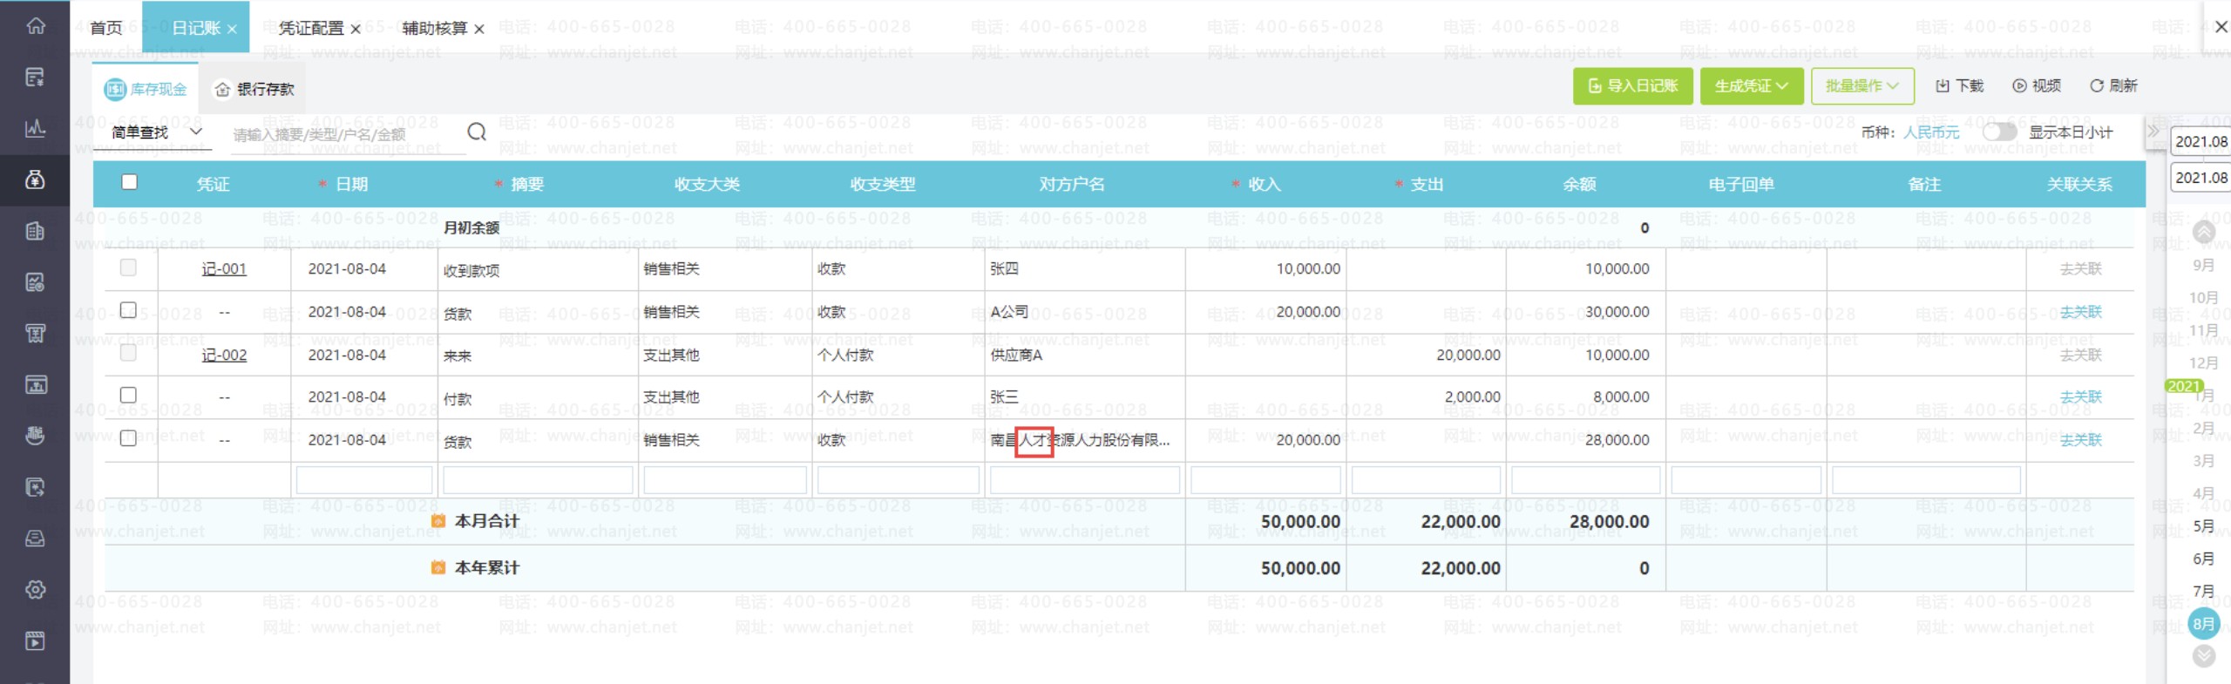Click the empty 摘要 input in the new row
2231x684 pixels.
pyautogui.click(x=538, y=480)
